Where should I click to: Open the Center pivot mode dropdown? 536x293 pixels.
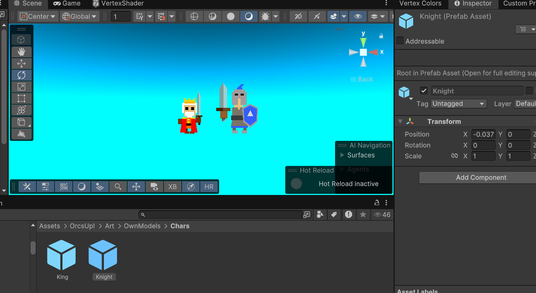point(38,16)
